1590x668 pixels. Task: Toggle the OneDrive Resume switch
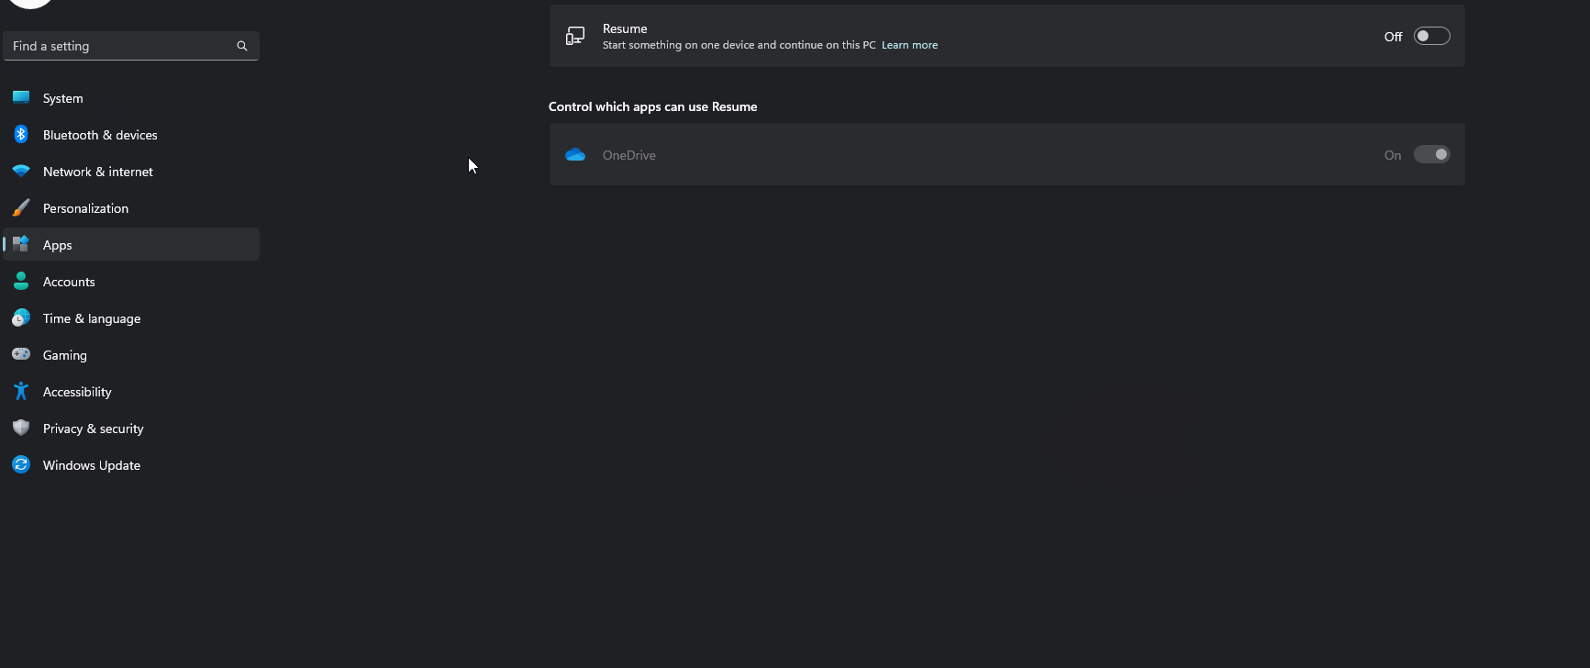(1431, 154)
